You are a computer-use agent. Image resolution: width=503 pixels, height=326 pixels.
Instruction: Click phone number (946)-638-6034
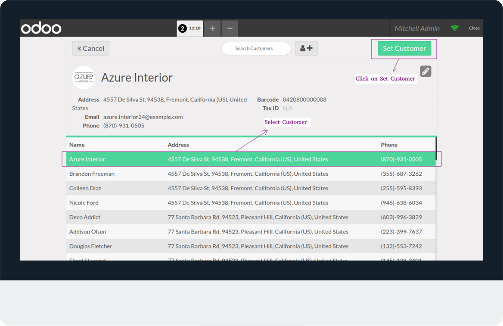coord(401,202)
